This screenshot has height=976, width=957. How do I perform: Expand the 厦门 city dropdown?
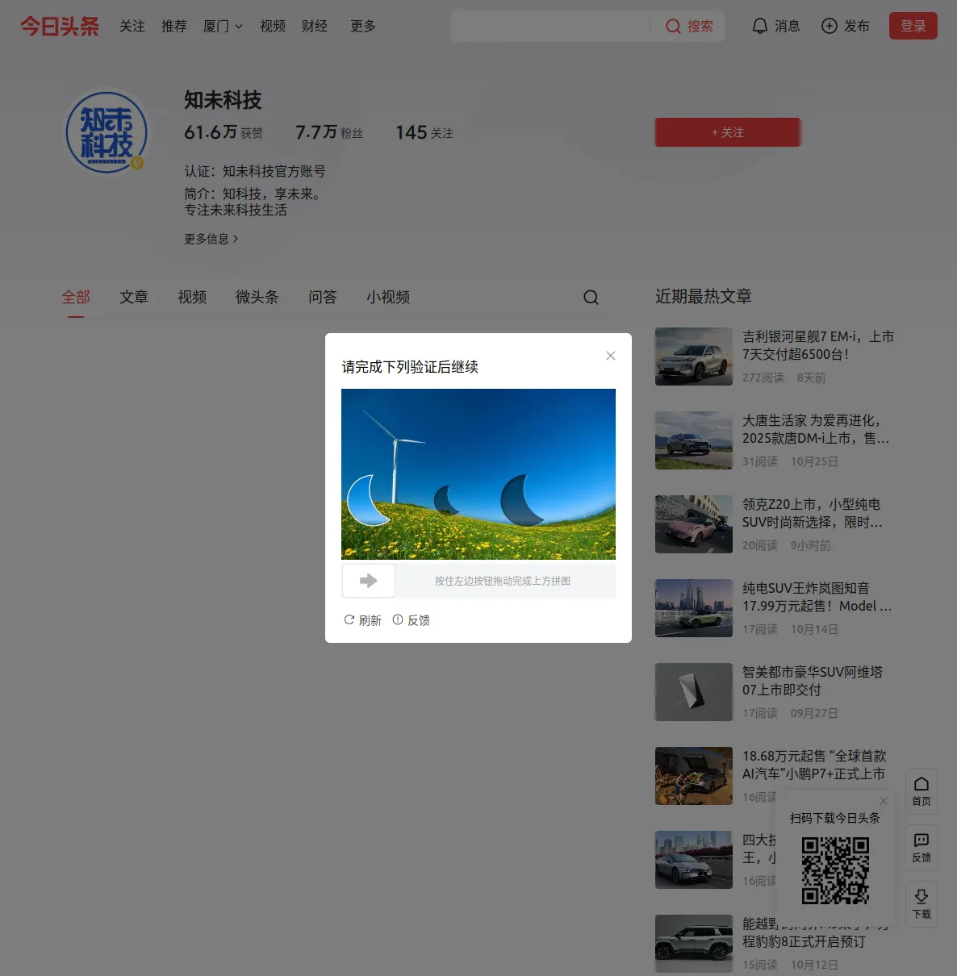point(223,27)
